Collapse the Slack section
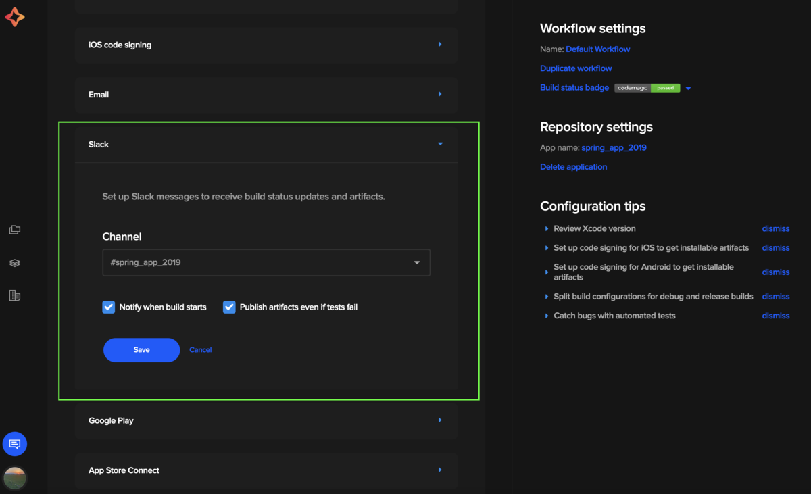The image size is (811, 494). pos(440,144)
